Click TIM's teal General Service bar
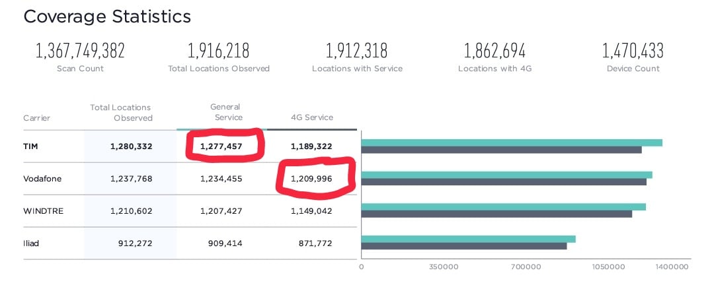714x287 pixels. pyautogui.click(x=512, y=143)
